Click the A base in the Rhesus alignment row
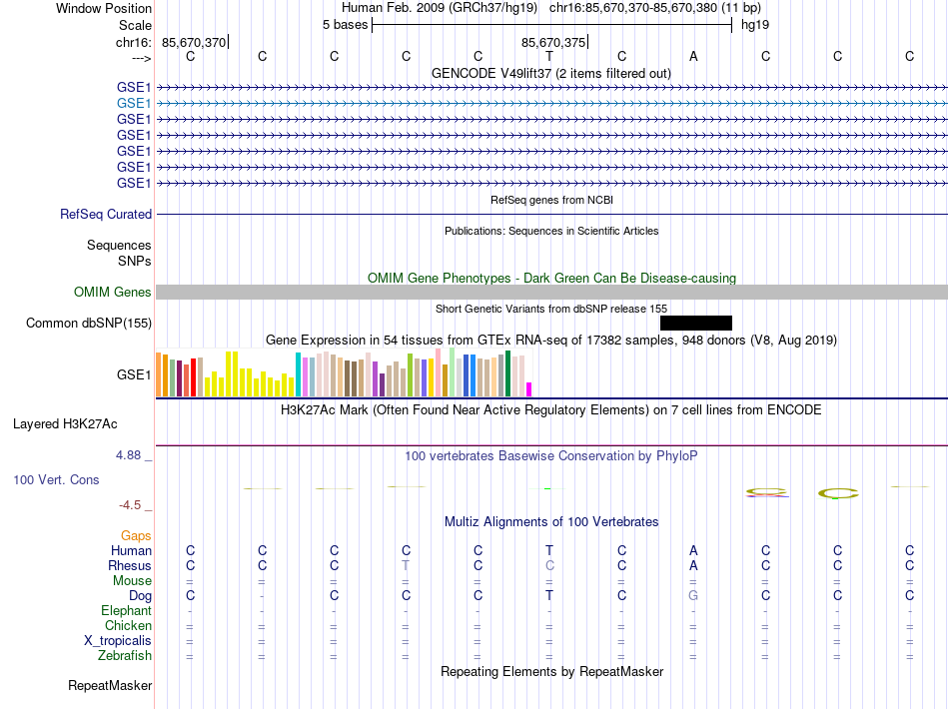 pyautogui.click(x=693, y=565)
